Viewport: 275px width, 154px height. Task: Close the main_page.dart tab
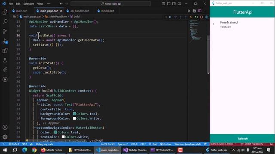pyautogui.click(x=61, y=11)
